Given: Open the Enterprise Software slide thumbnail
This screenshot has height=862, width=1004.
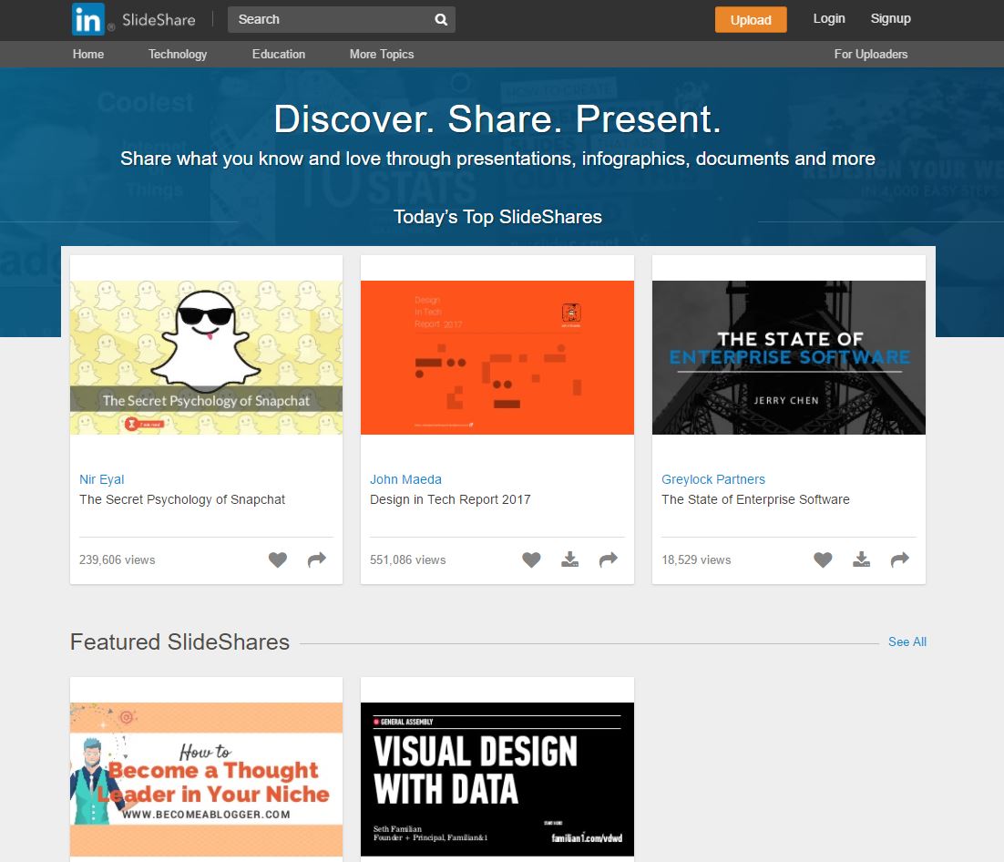Looking at the screenshot, I should pyautogui.click(x=789, y=357).
